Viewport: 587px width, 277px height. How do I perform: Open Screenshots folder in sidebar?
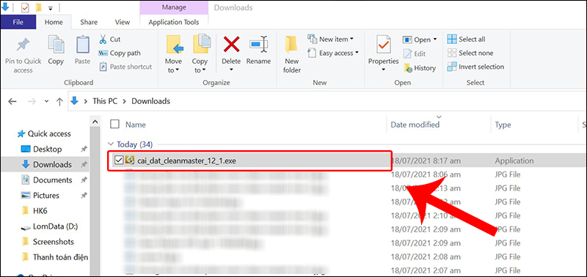tap(53, 242)
